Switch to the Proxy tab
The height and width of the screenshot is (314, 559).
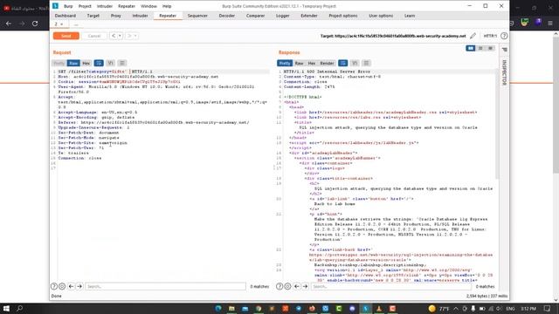click(116, 16)
